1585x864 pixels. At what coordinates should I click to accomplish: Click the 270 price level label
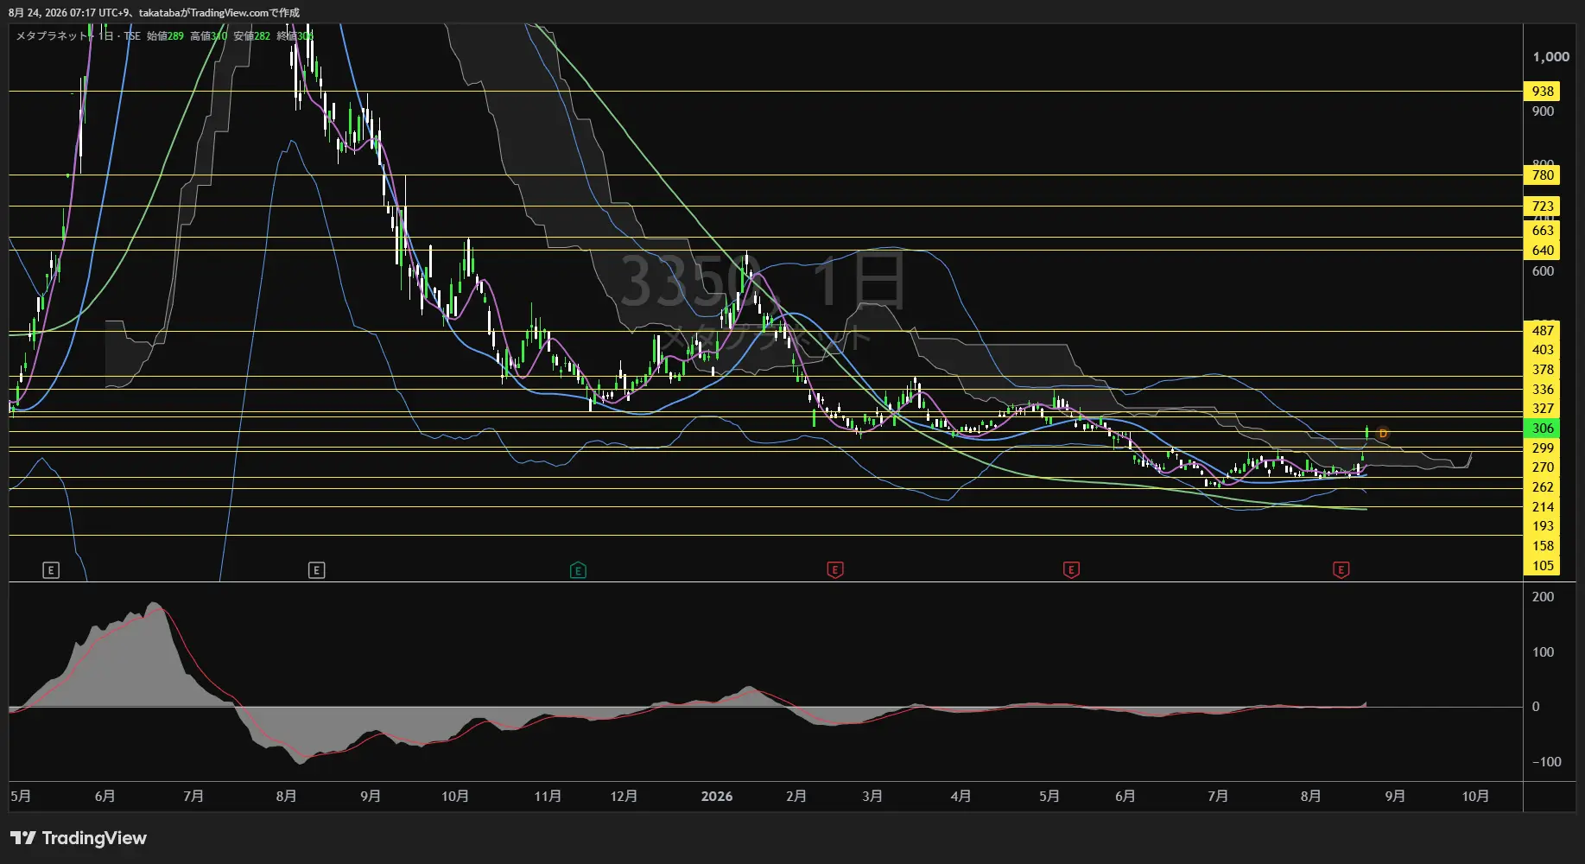pos(1542,467)
